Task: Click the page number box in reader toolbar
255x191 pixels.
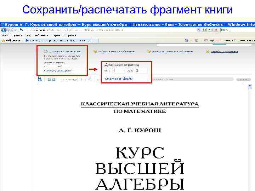Action: tap(81, 79)
